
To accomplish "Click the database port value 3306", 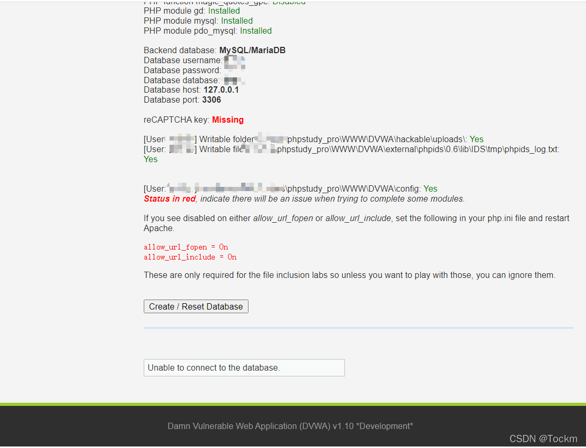I will [x=212, y=100].
